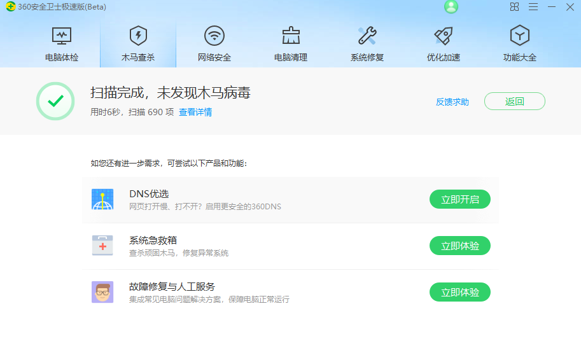The image size is (581, 355).
Task: Open the 网络安全 wifi icon
Action: coord(214,36)
